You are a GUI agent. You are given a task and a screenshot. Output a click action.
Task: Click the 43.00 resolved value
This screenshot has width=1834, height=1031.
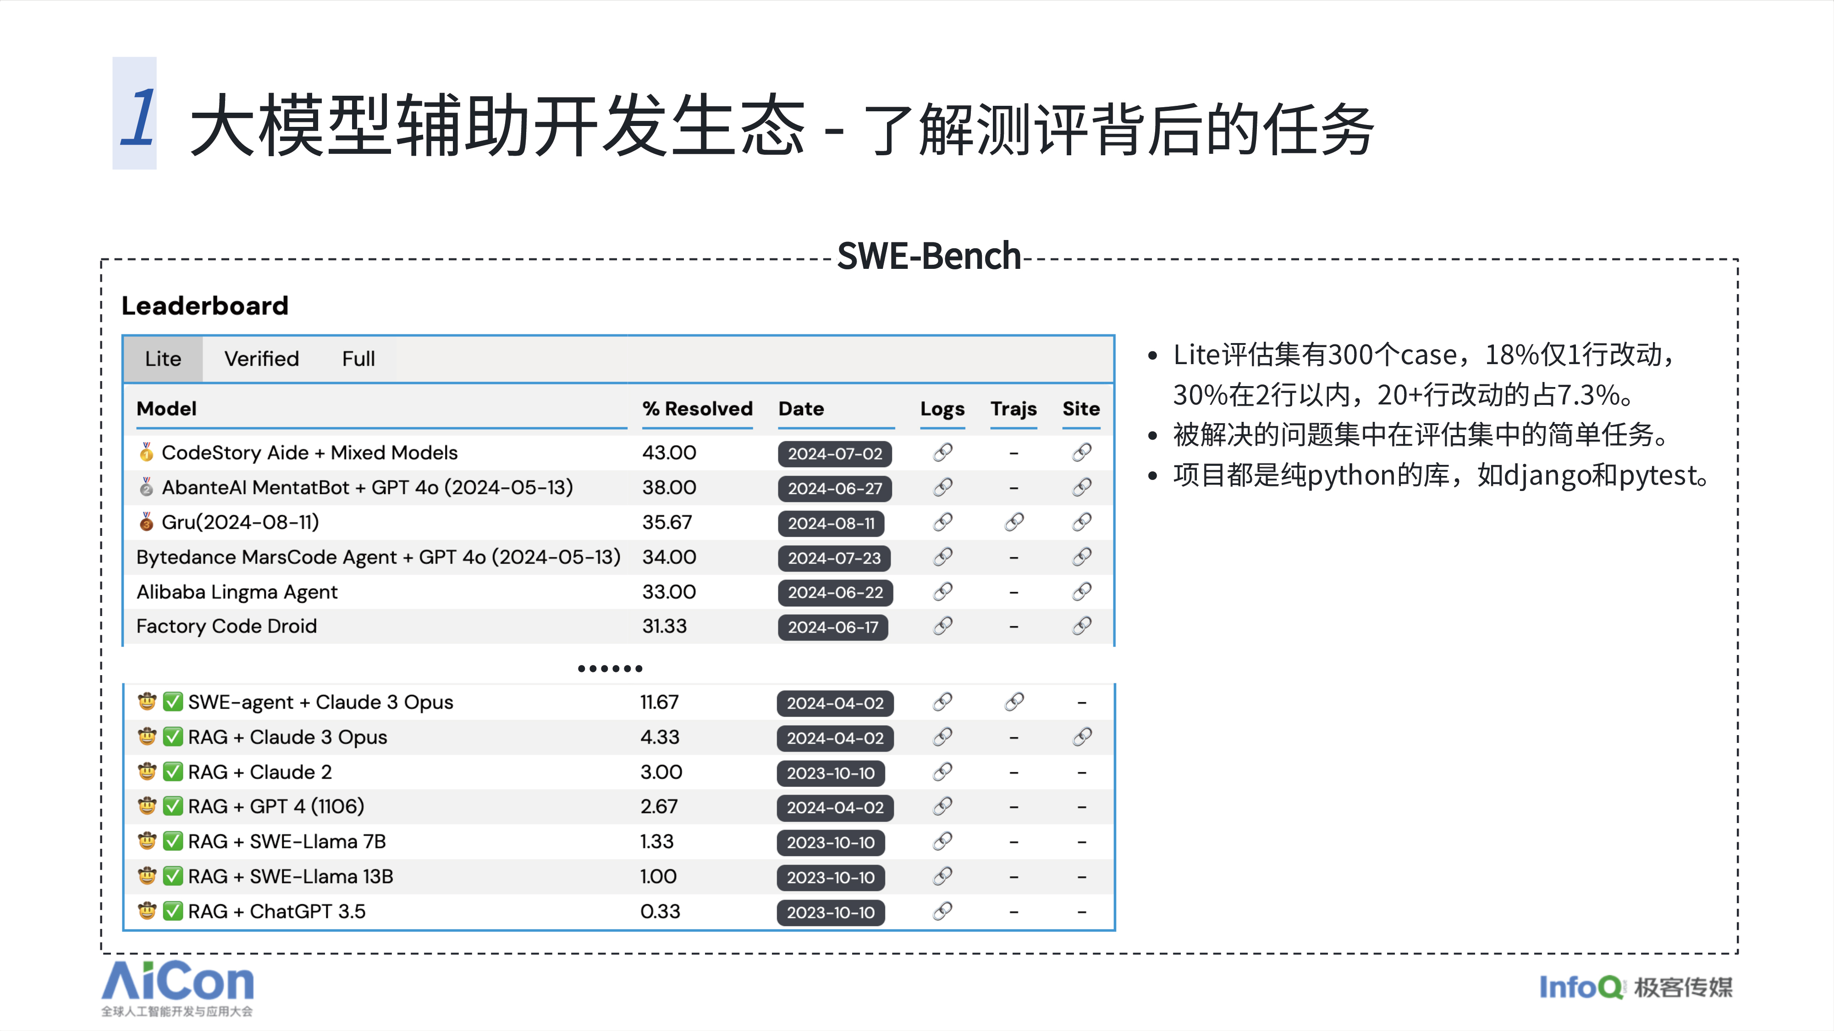coord(669,453)
